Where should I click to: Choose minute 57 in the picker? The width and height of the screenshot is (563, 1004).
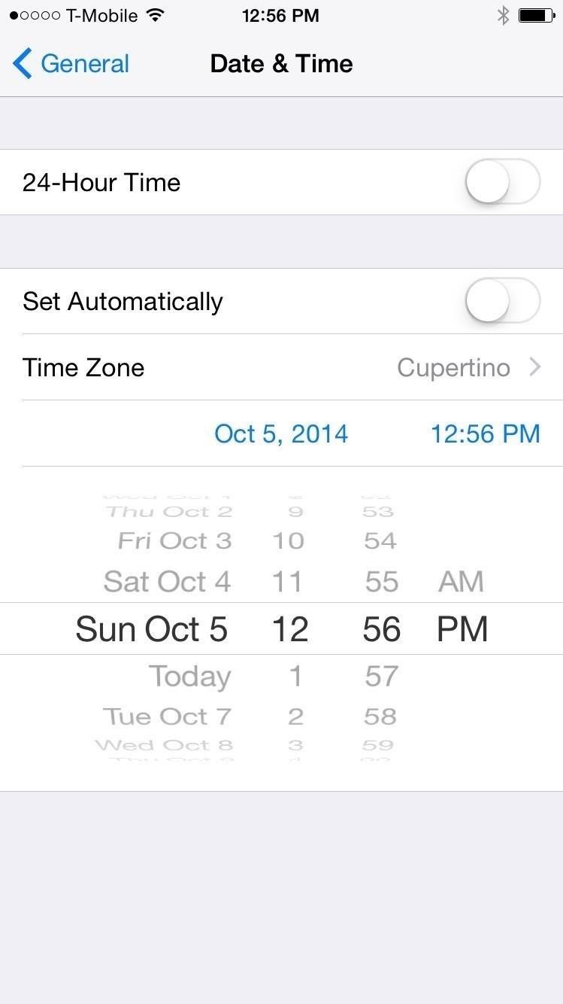pyautogui.click(x=381, y=677)
